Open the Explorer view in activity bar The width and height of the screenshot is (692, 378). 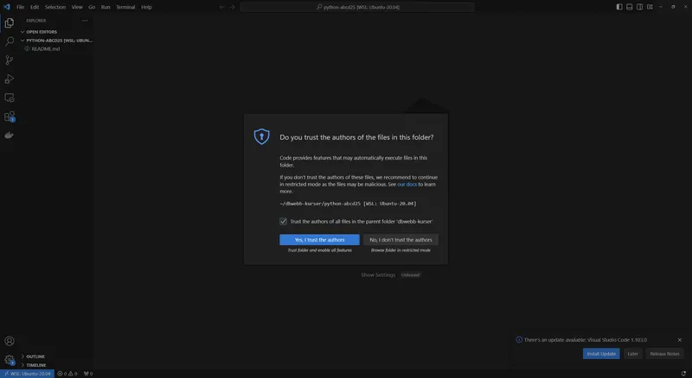[x=10, y=23]
